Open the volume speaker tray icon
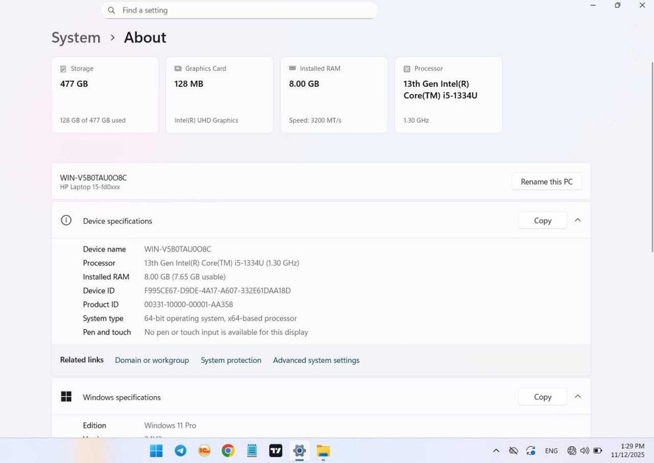Image resolution: width=654 pixels, height=463 pixels. pos(584,450)
